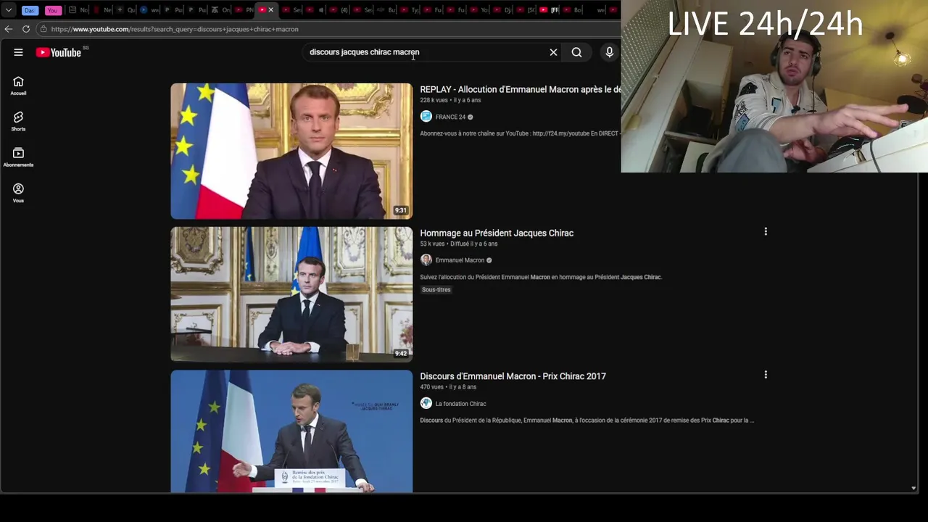Play the Hommage au Président Chirac thumbnail
The width and height of the screenshot is (928, 522).
click(x=291, y=294)
